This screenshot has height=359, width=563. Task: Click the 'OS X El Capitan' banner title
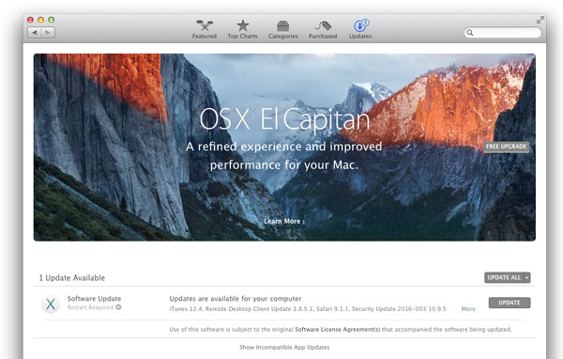(284, 119)
